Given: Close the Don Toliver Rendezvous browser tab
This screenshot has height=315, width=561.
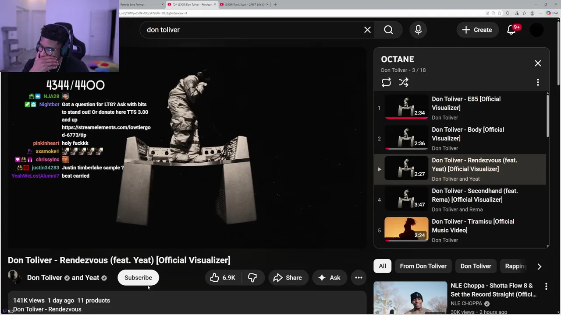Looking at the screenshot, I should (215, 4).
